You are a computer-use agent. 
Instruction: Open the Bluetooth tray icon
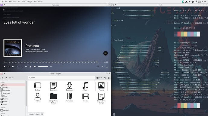[193, 2]
